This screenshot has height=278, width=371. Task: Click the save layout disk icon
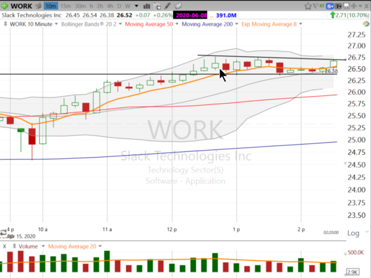coord(347,6)
